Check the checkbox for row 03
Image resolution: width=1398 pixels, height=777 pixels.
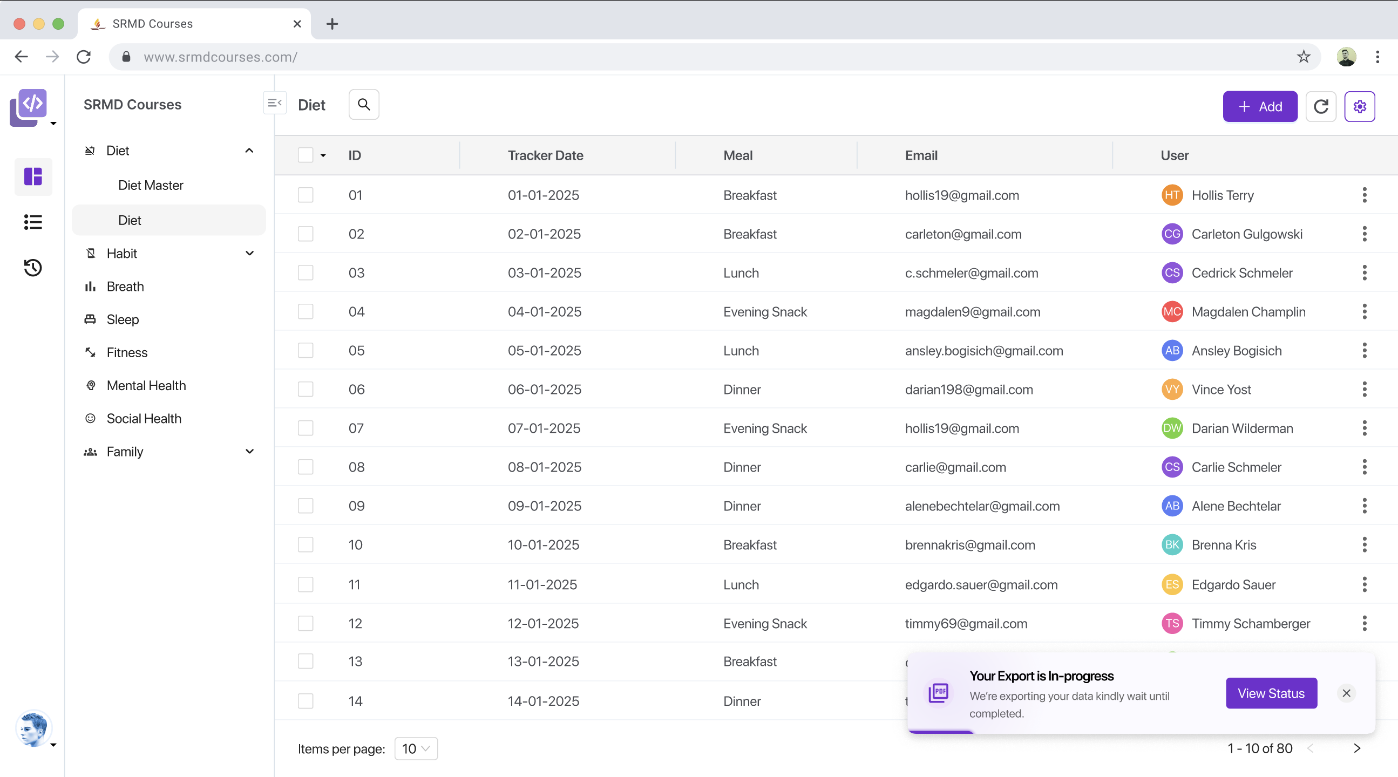click(x=306, y=273)
